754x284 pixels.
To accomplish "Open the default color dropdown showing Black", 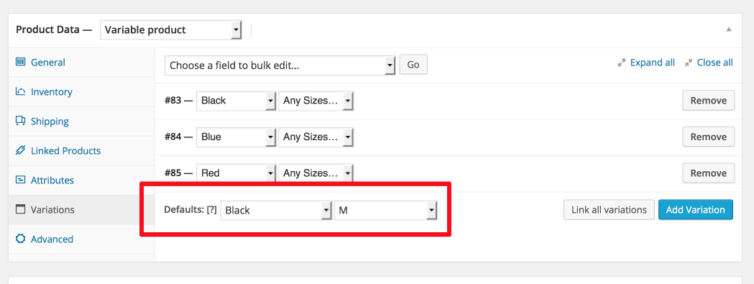I will pyautogui.click(x=276, y=211).
